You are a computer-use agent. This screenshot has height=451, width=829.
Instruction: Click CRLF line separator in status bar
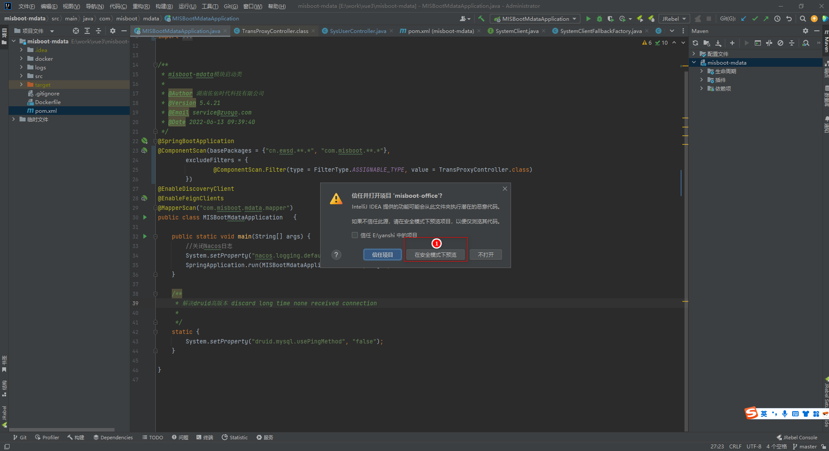[735, 447]
